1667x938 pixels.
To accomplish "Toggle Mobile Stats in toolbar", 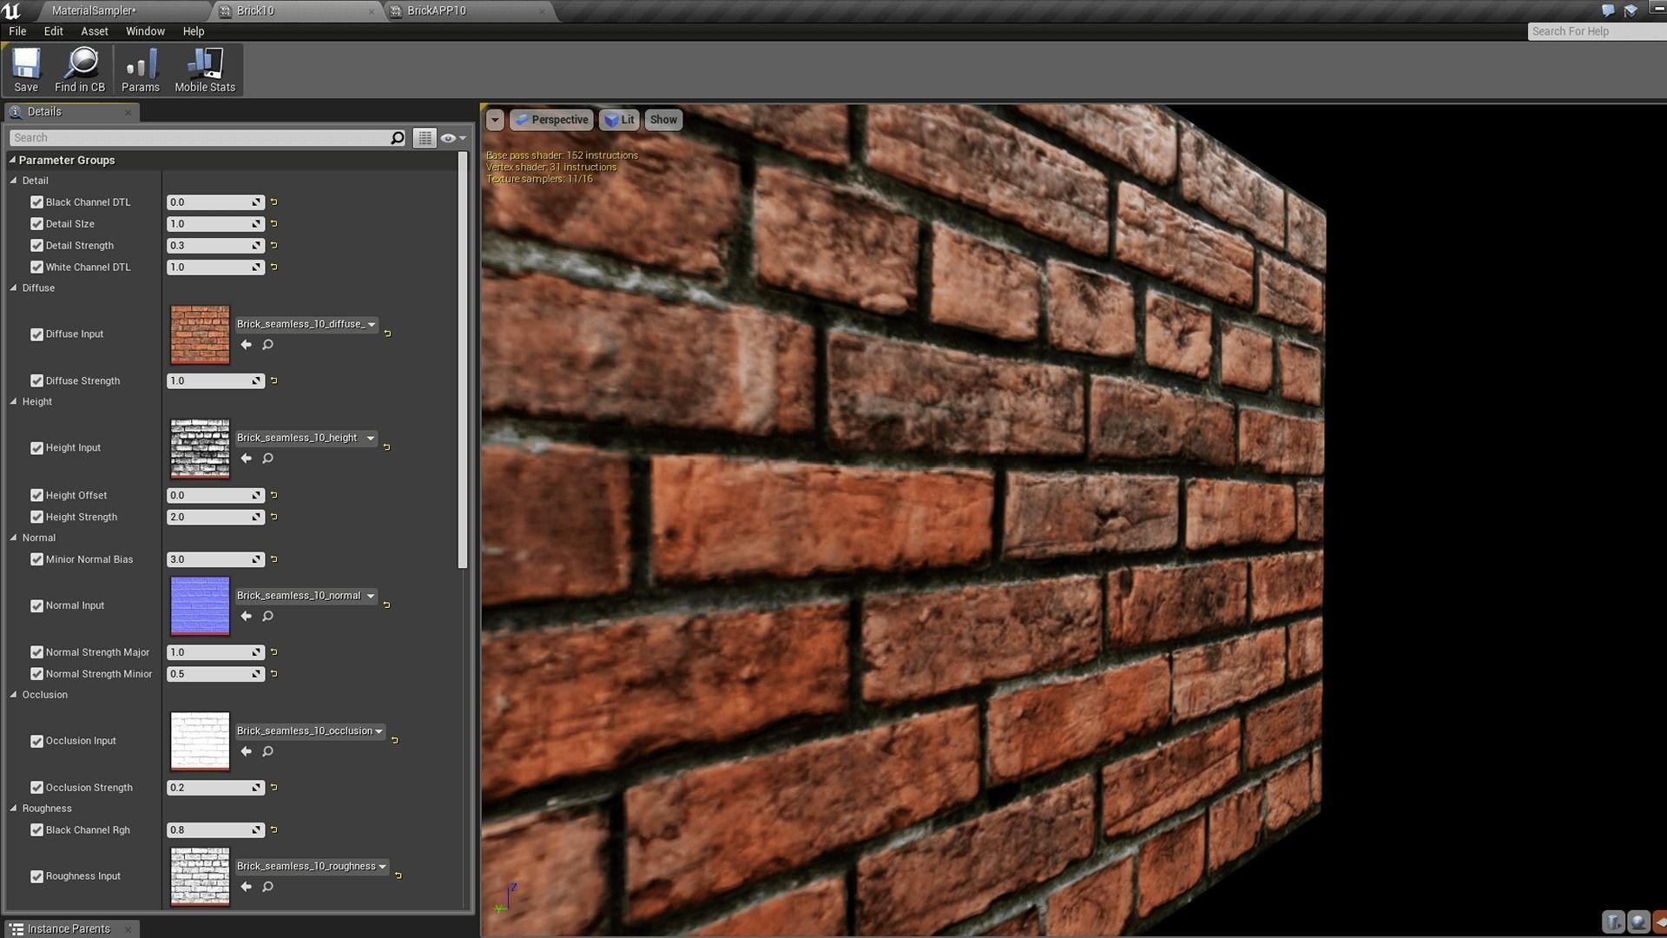I will click(205, 69).
